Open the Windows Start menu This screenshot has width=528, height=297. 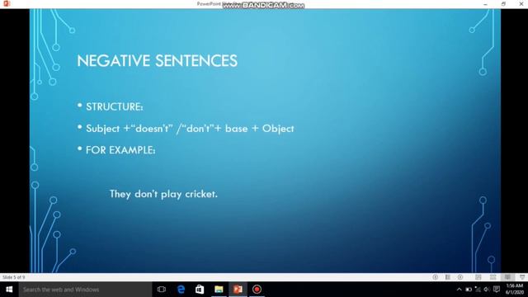[9, 290]
